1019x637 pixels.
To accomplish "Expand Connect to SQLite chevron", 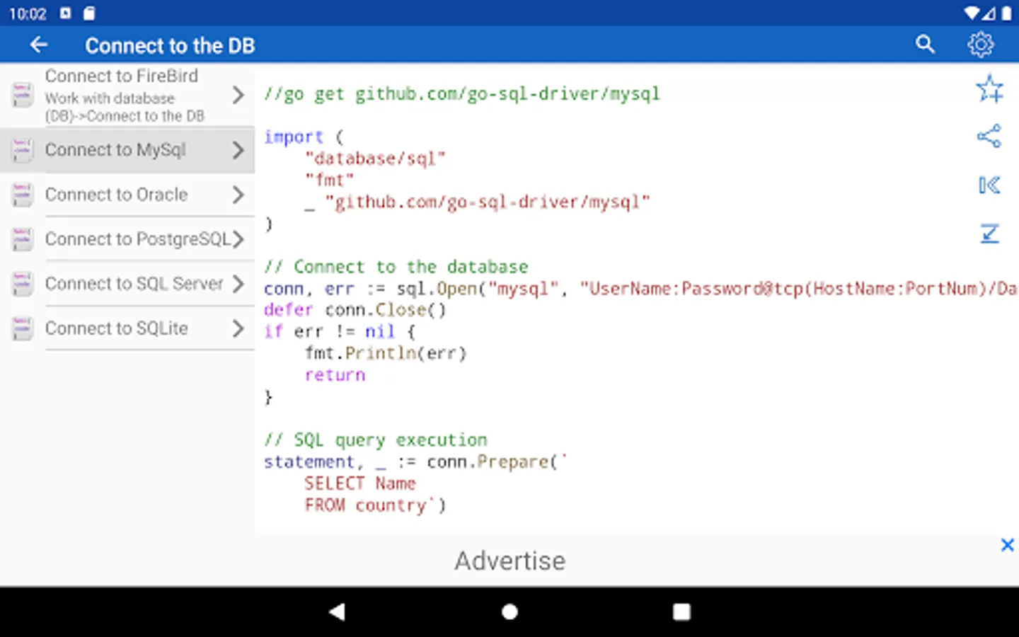I will (x=238, y=328).
